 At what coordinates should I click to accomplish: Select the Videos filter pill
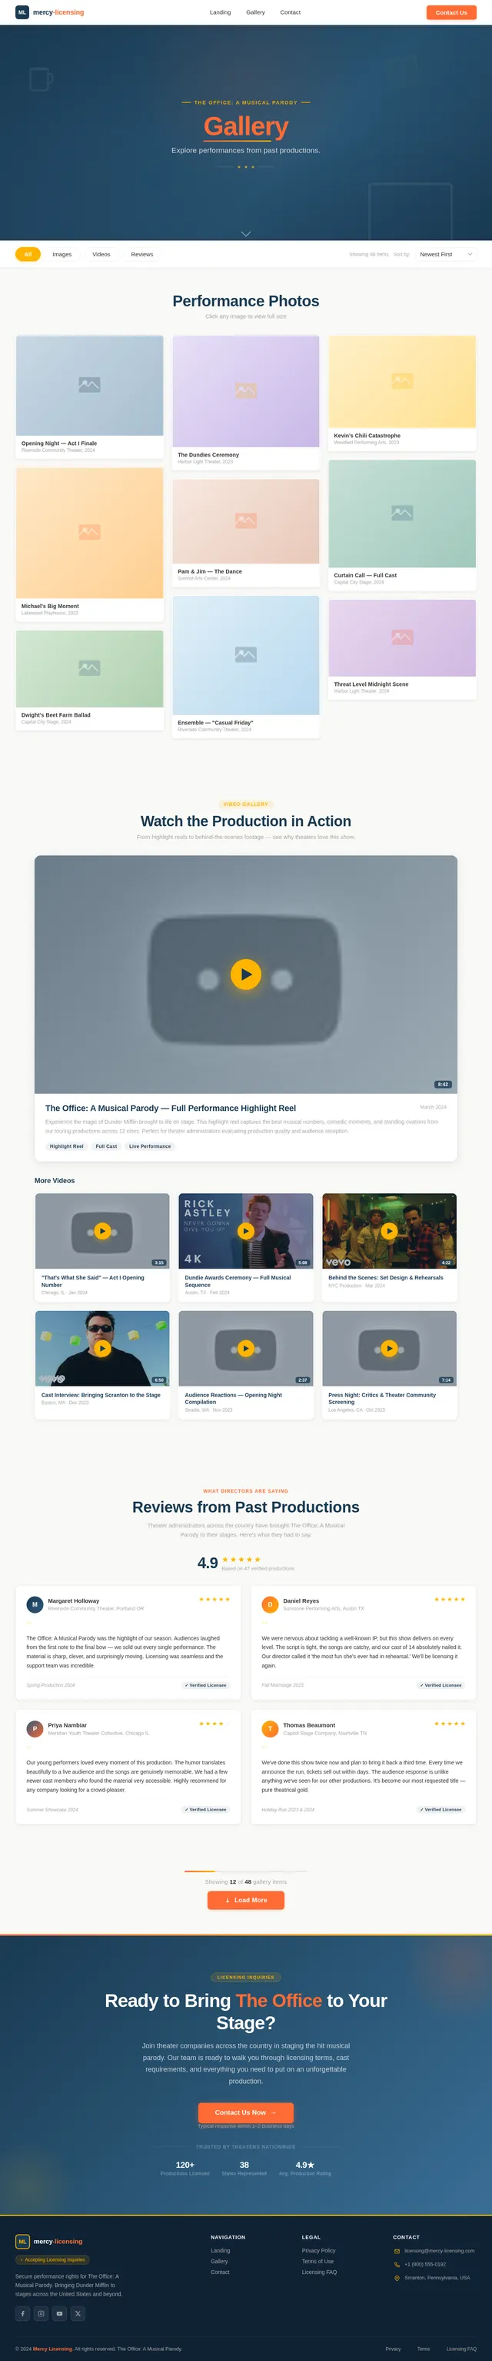point(101,254)
